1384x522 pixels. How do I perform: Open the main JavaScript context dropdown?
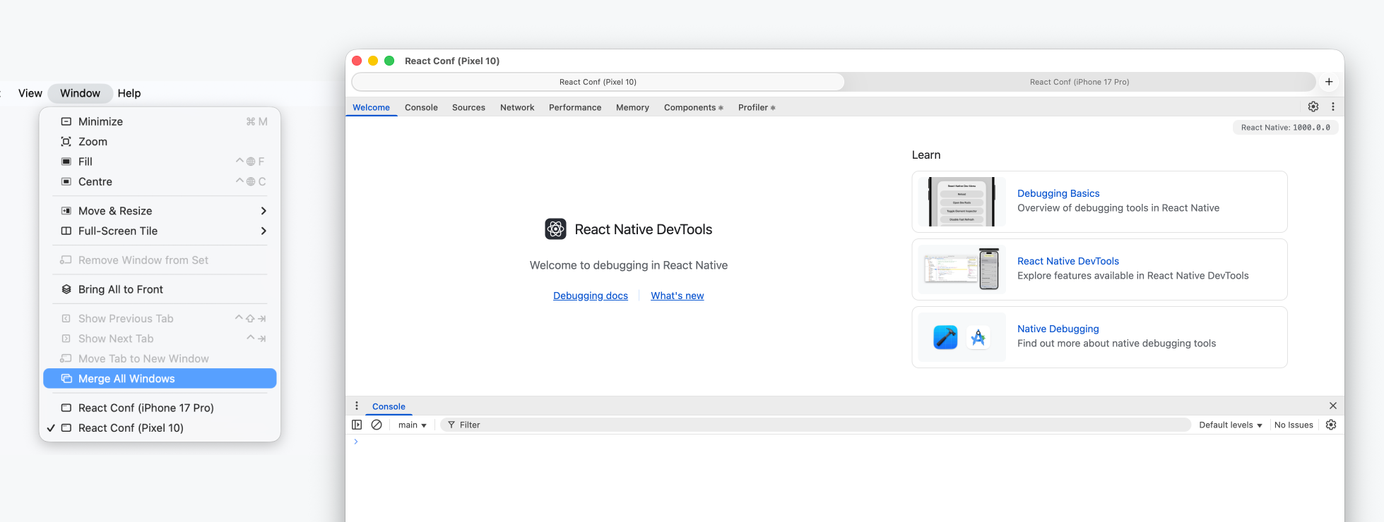coord(412,425)
